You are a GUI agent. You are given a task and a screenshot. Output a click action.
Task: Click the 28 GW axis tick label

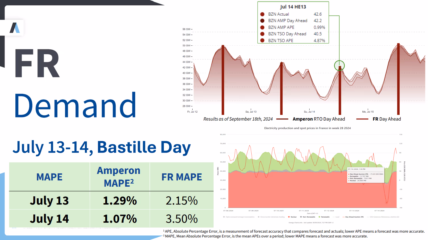pos(187,106)
